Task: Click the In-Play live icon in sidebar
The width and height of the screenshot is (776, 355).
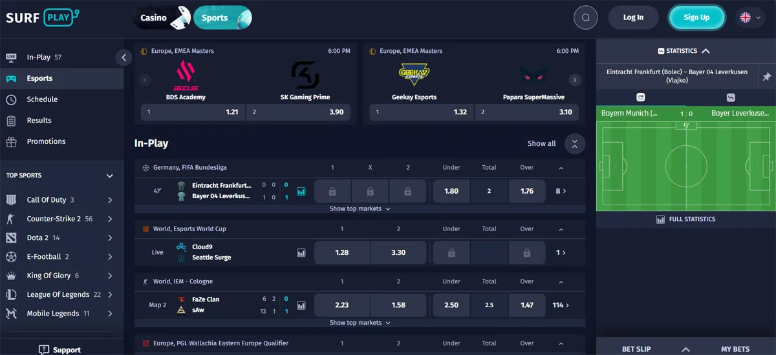Action: (11, 57)
